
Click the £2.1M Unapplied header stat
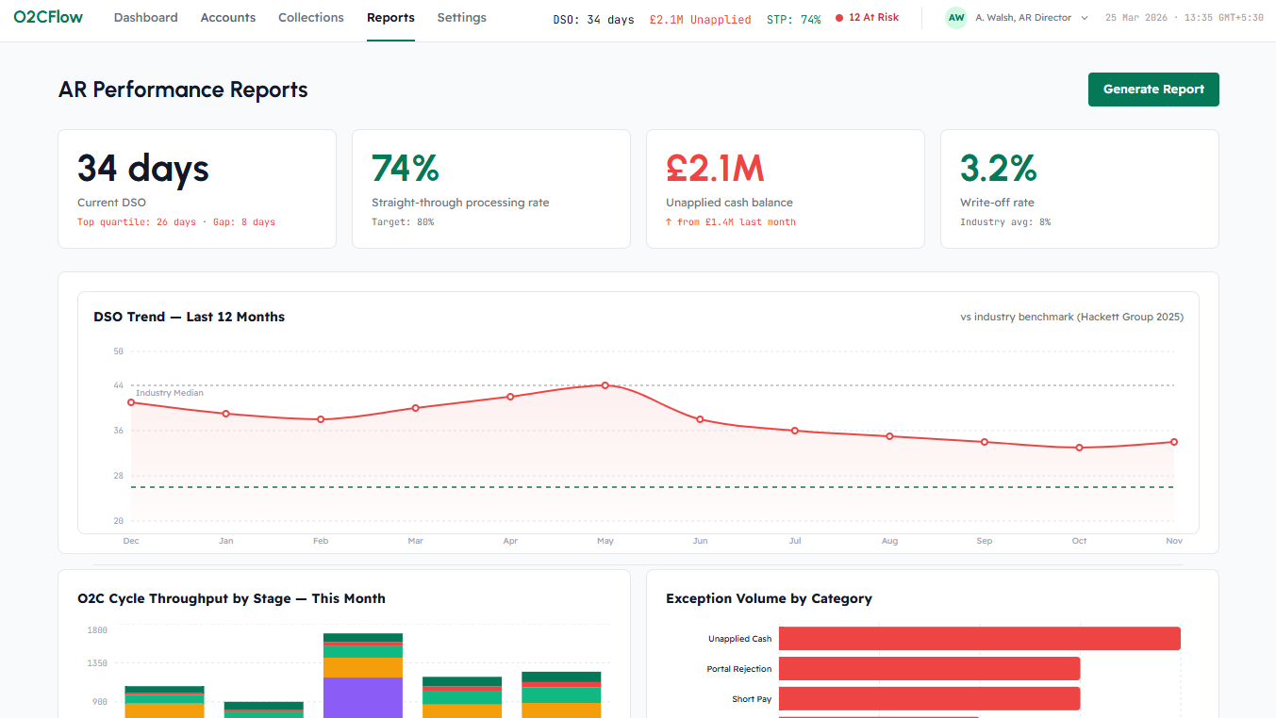coord(701,19)
